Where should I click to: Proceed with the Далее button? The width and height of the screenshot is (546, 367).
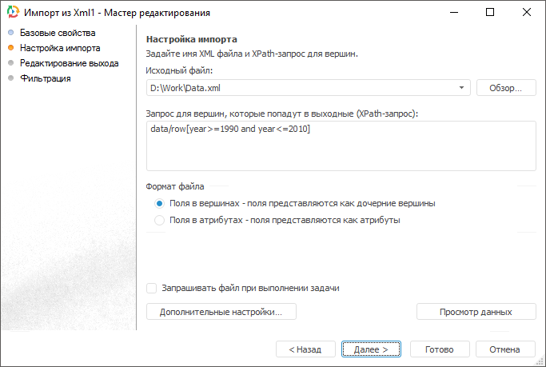tap(371, 349)
